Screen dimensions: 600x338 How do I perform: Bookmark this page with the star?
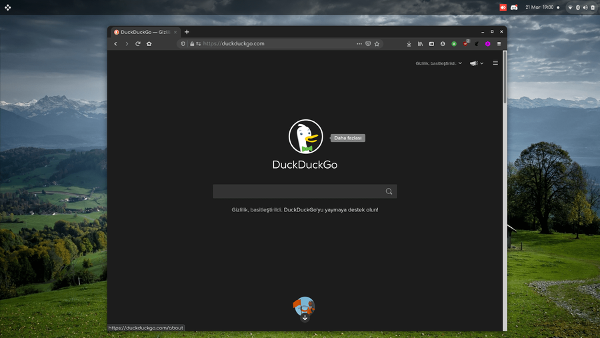377,43
